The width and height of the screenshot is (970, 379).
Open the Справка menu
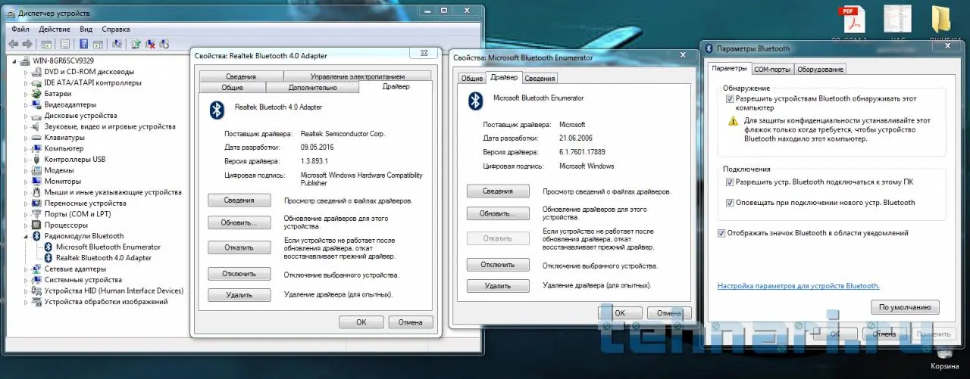click(115, 29)
